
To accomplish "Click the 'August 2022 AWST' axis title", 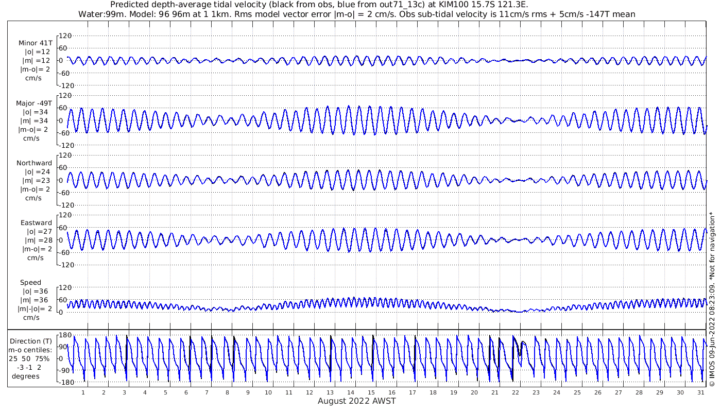I will 357,401.
